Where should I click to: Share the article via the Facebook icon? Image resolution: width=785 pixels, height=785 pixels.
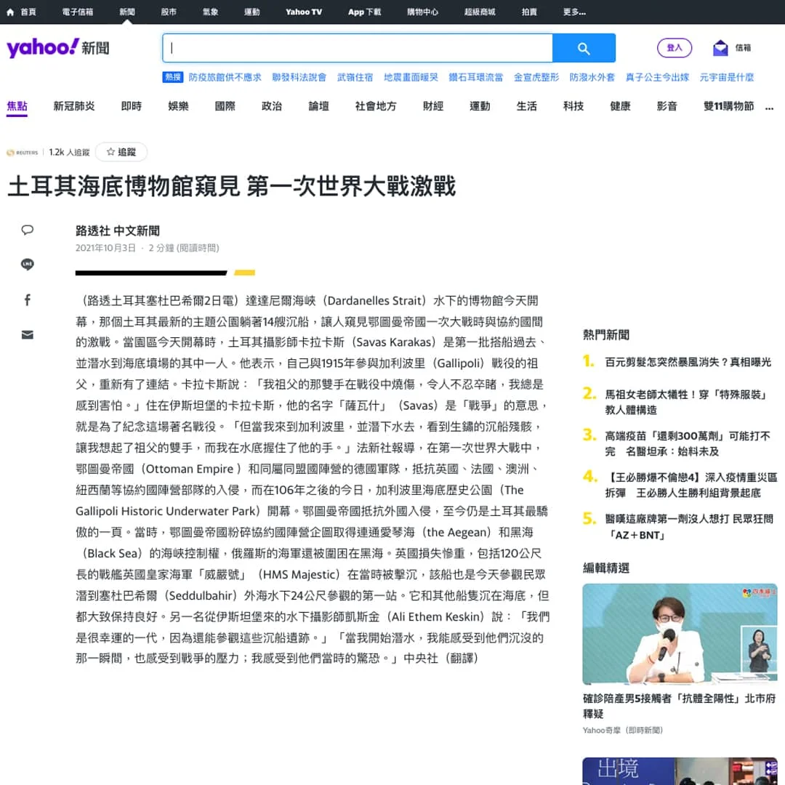(x=27, y=299)
